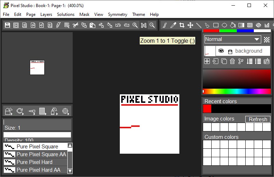Open the brush shape options dropdown icon

(9, 111)
